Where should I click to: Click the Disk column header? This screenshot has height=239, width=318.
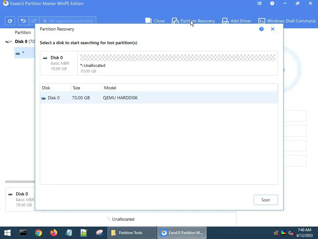pyautogui.click(x=55, y=88)
